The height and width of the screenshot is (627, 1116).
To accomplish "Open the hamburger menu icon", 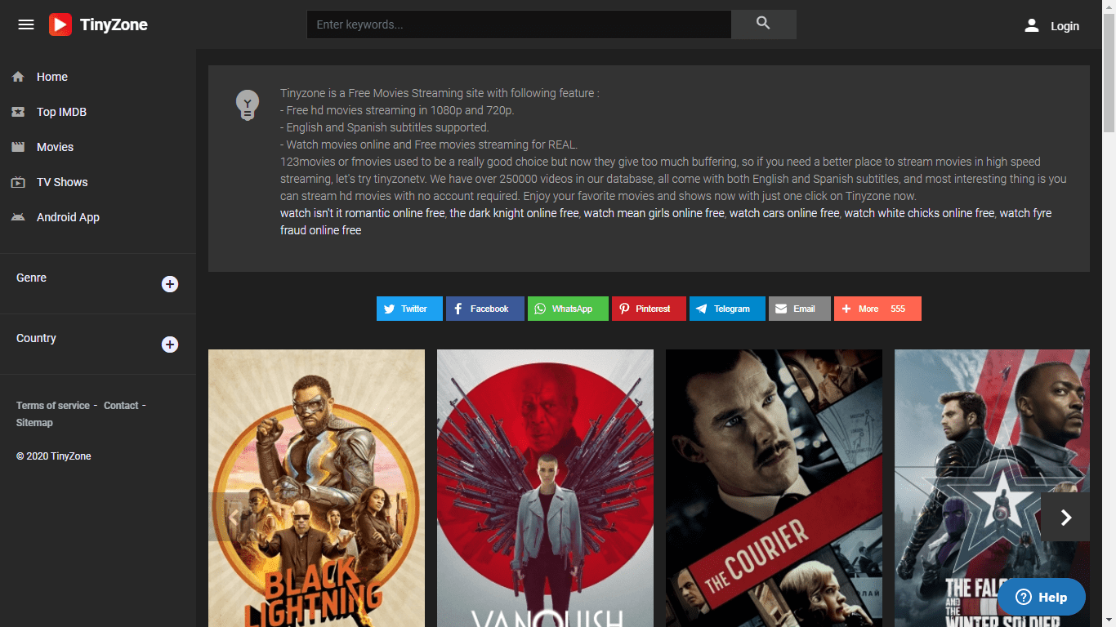I will (26, 24).
